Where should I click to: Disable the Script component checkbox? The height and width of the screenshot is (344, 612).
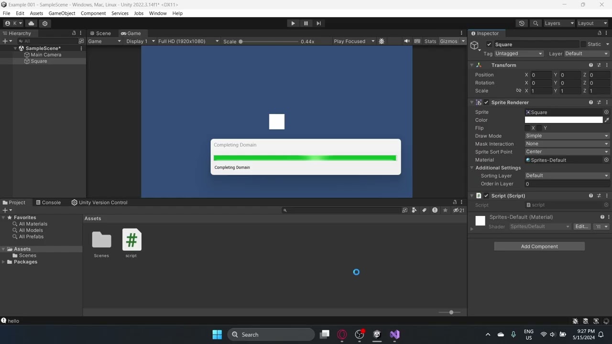click(486, 195)
